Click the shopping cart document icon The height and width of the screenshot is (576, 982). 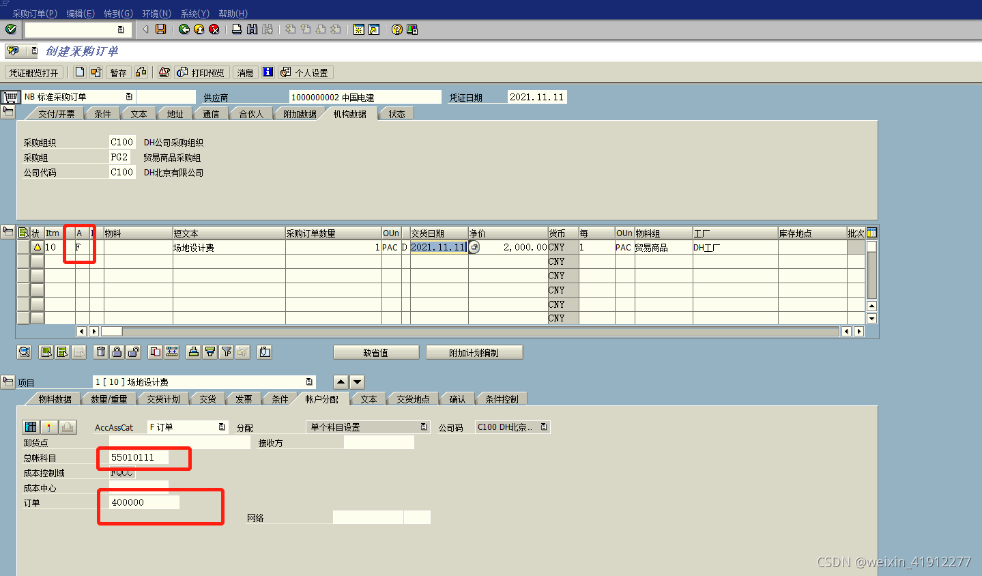10,98
